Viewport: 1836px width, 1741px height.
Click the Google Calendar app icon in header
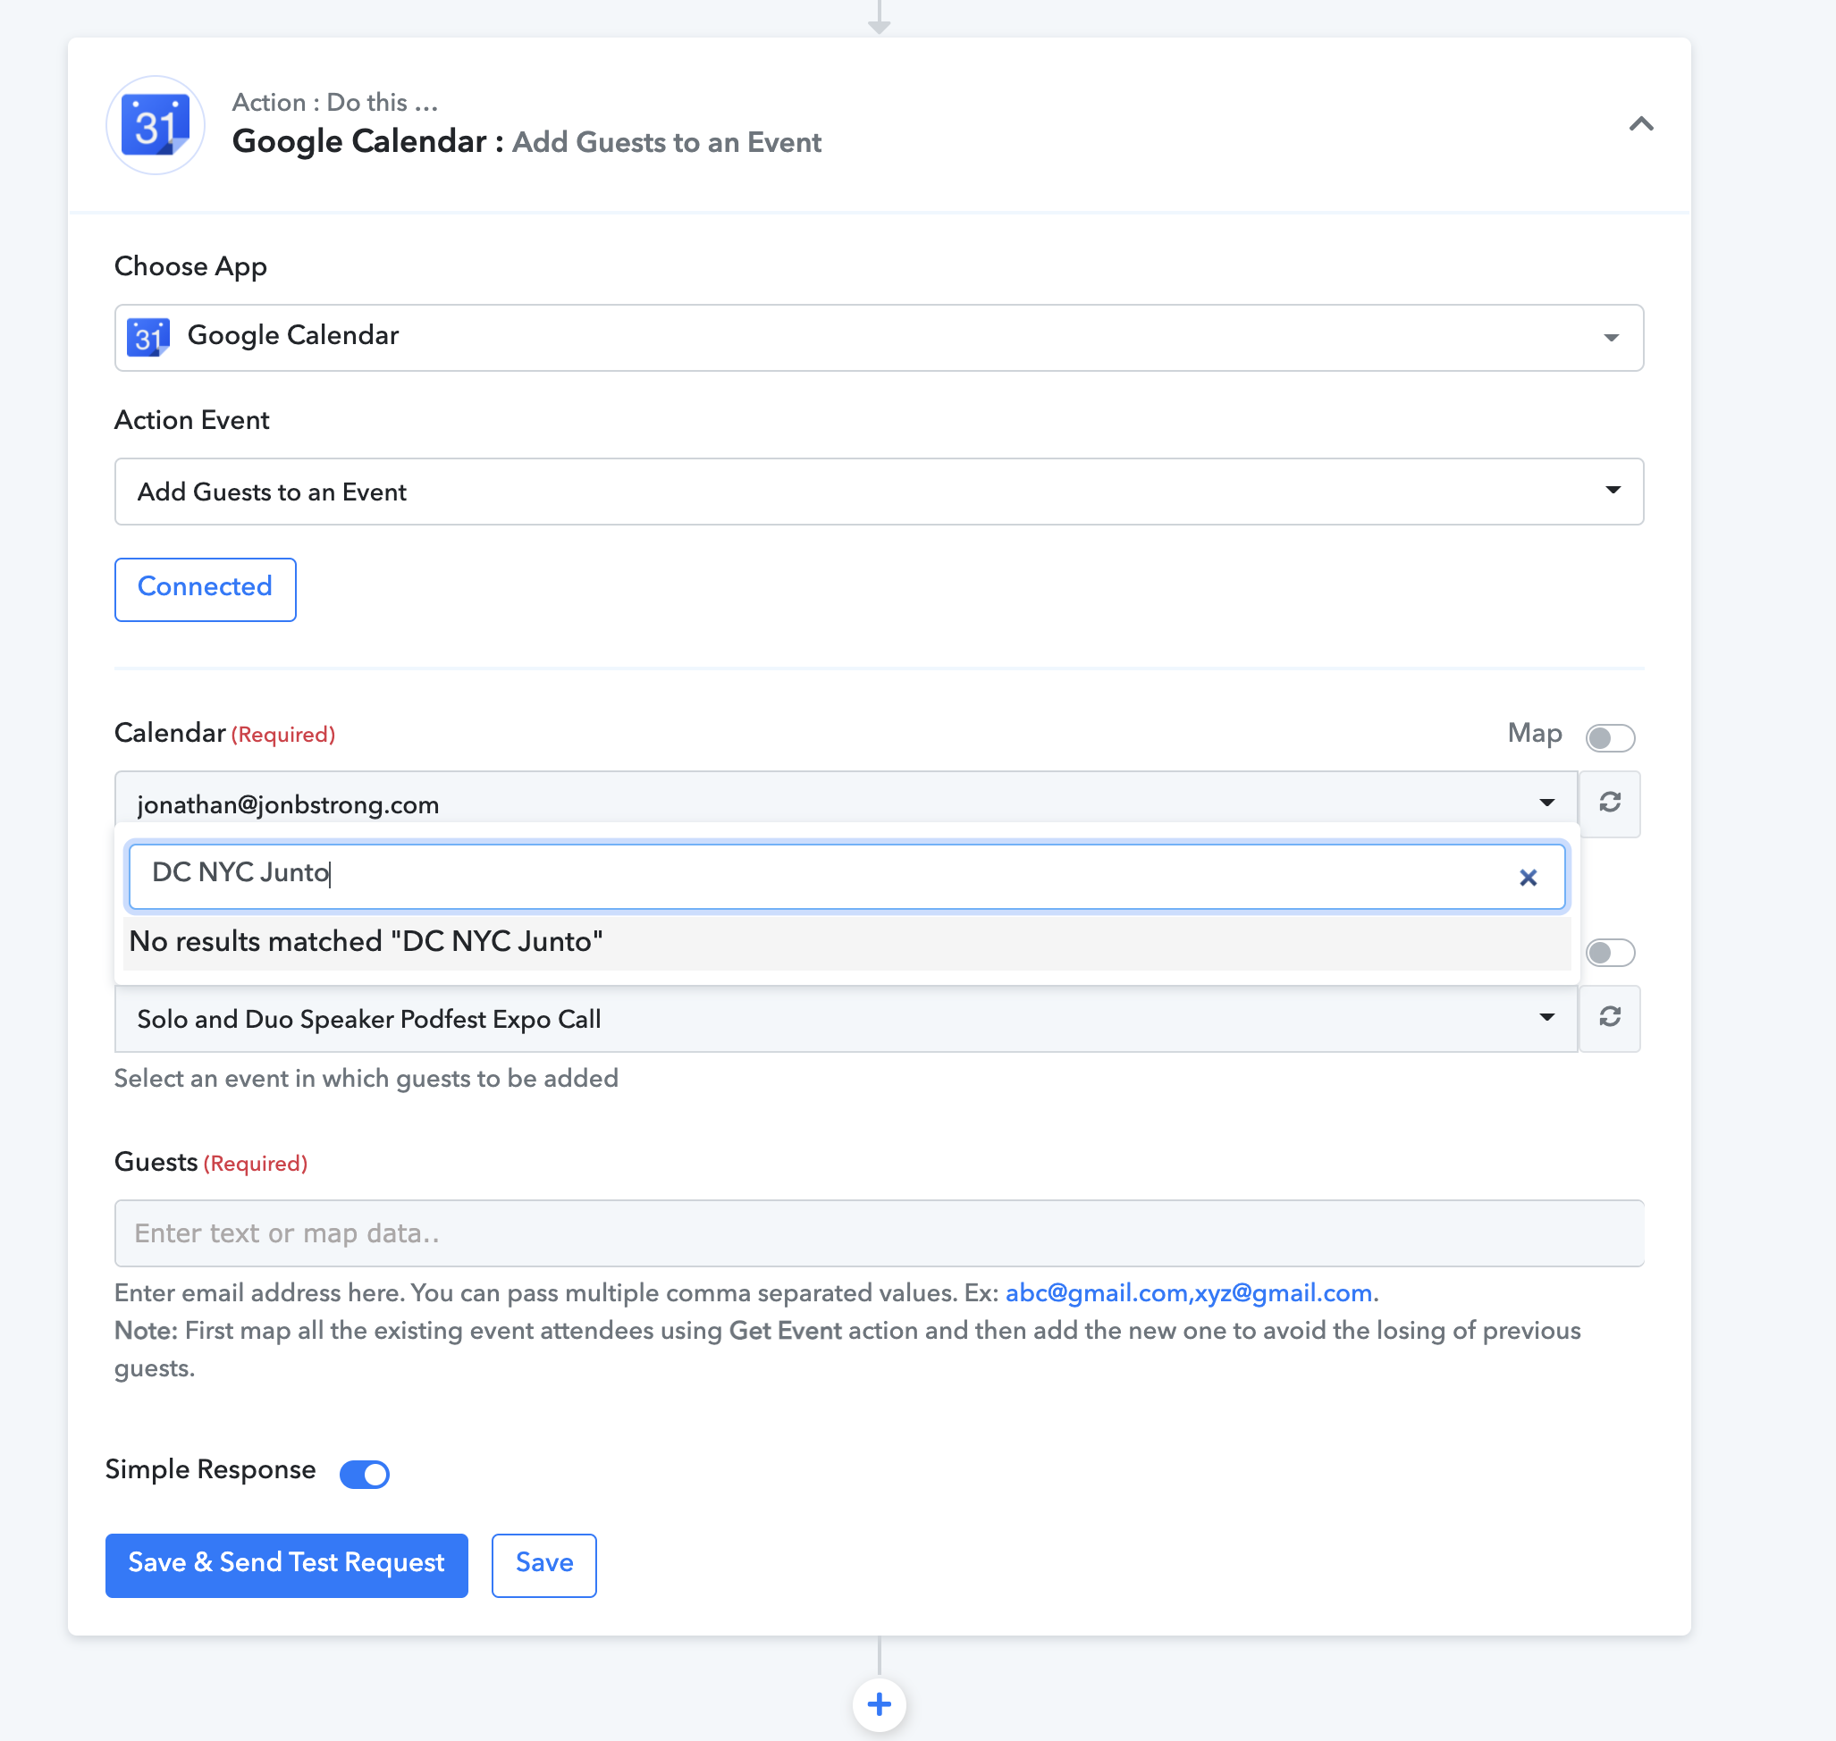pyautogui.click(x=155, y=124)
